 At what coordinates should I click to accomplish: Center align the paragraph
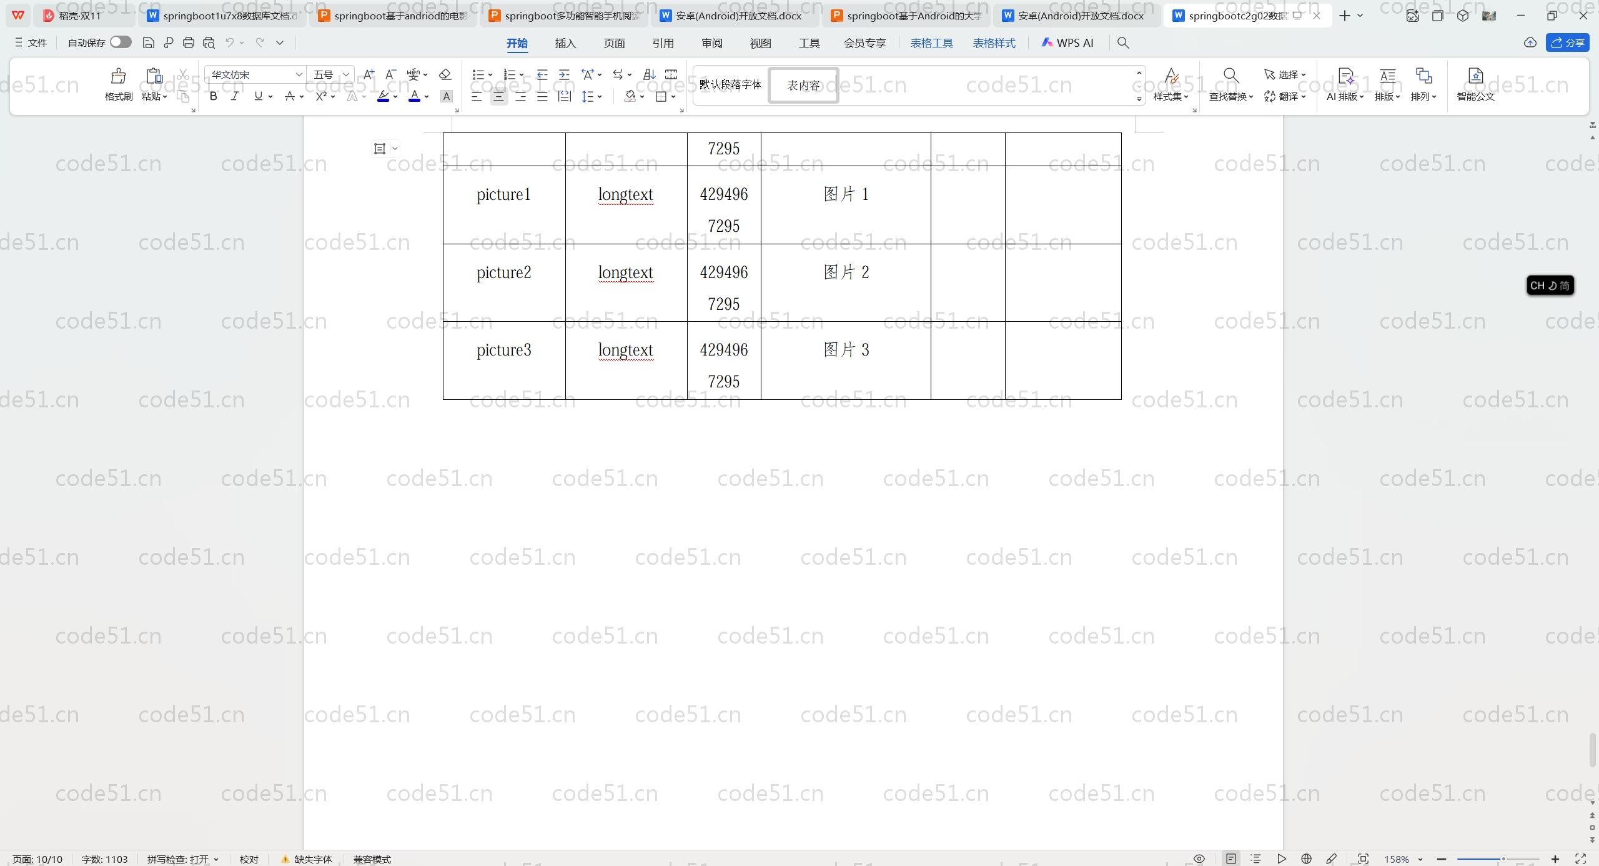[x=498, y=96]
